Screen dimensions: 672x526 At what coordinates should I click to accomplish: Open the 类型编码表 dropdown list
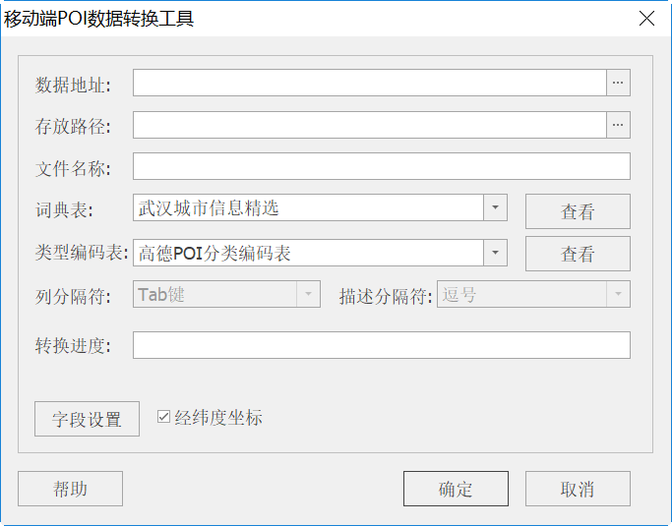point(495,253)
